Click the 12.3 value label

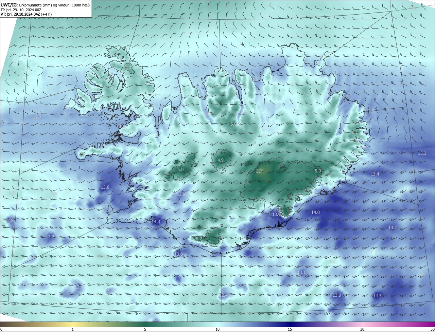[370, 111]
